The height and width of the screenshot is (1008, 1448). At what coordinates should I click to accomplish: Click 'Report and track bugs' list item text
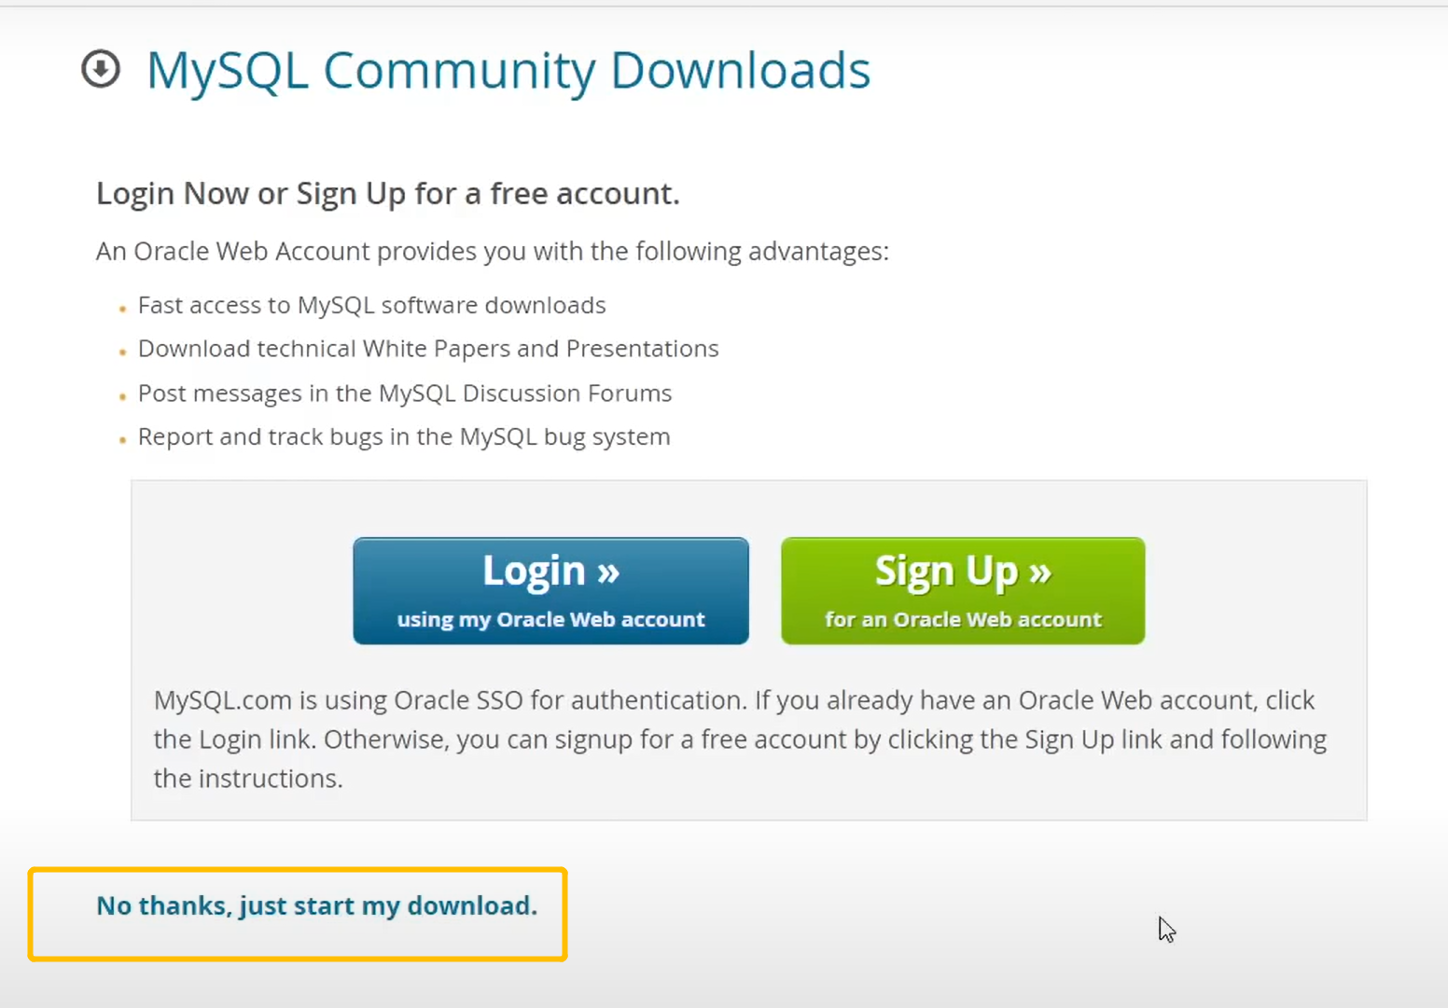(403, 437)
